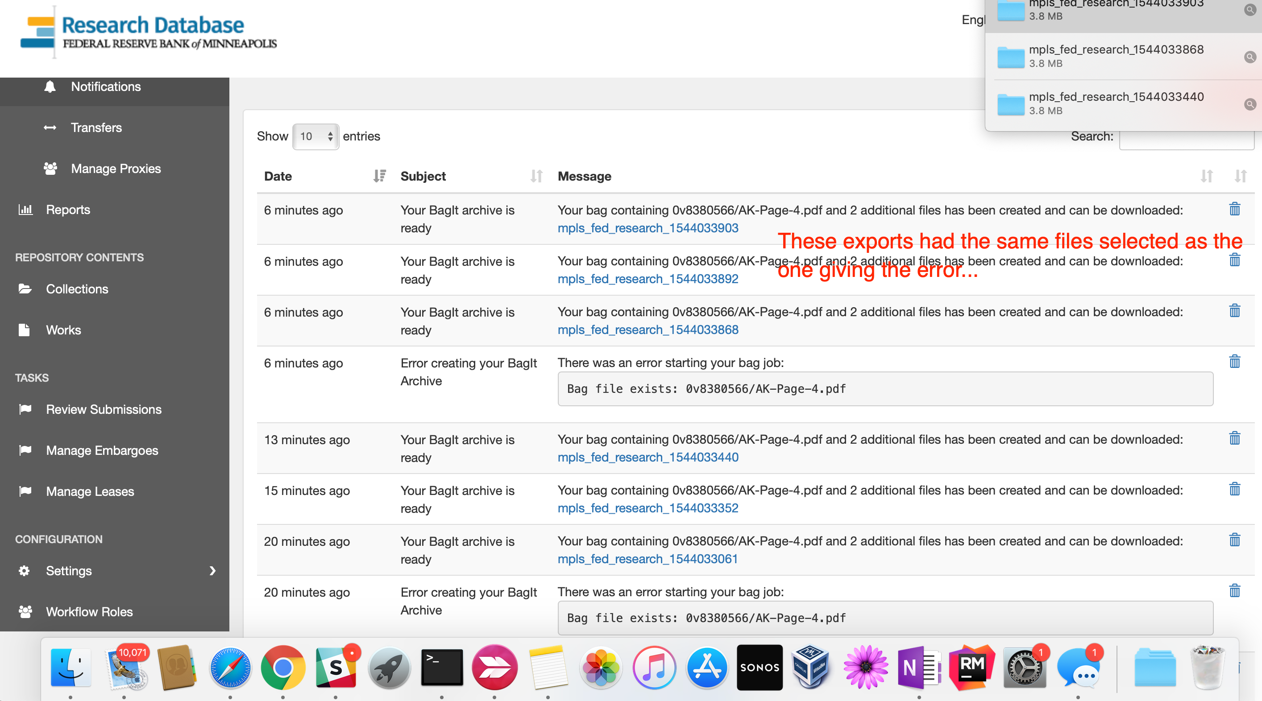Open the Show entries dropdown
Image resolution: width=1262 pixels, height=701 pixels.
(x=315, y=136)
